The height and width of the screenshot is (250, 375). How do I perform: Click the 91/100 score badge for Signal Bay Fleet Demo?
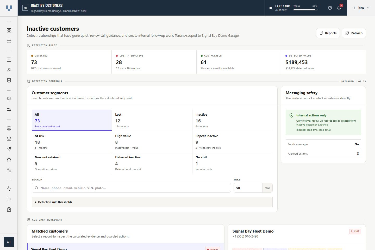click(x=355, y=231)
